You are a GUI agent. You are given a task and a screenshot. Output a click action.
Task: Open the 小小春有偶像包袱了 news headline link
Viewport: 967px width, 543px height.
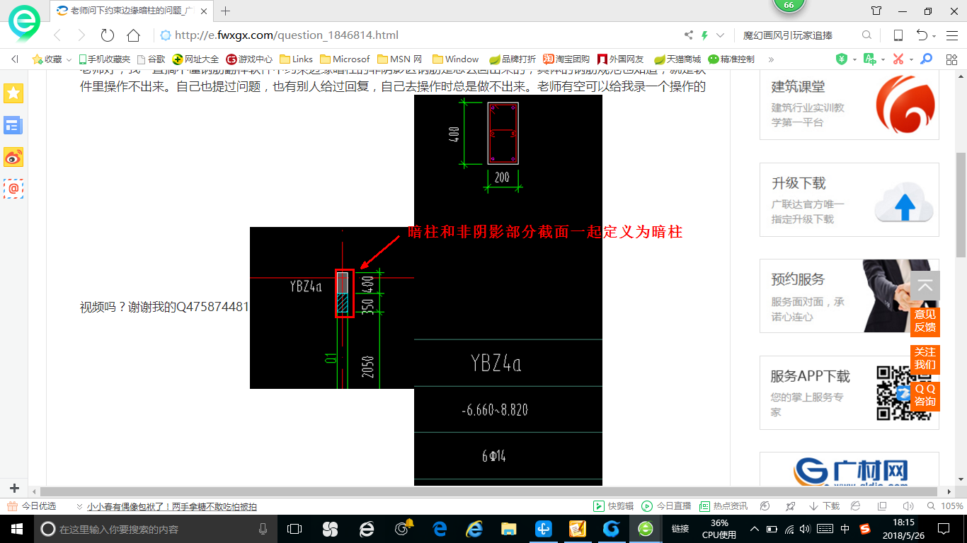coord(172,506)
